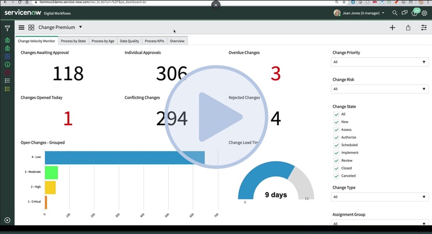
Task: Open the hamburger menu beside Change Premium
Action: point(21,28)
